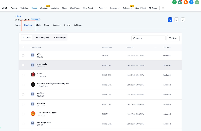Switch to the Pages tab
Screen dimensions: 201x131
(18, 25)
